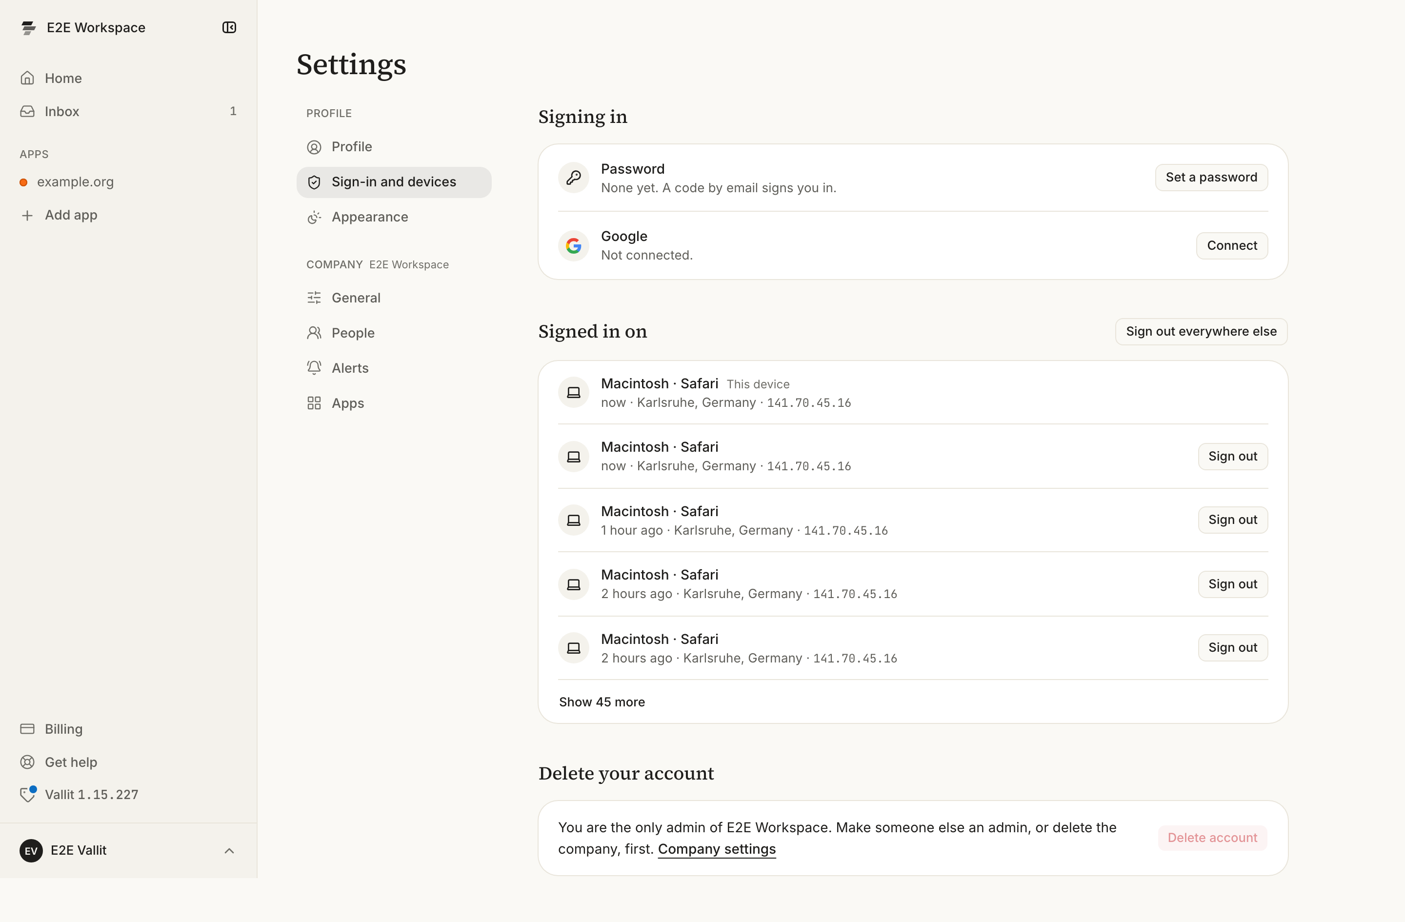The height and width of the screenshot is (922, 1405).
Task: Open the Appearance settings page
Action: coord(394,217)
